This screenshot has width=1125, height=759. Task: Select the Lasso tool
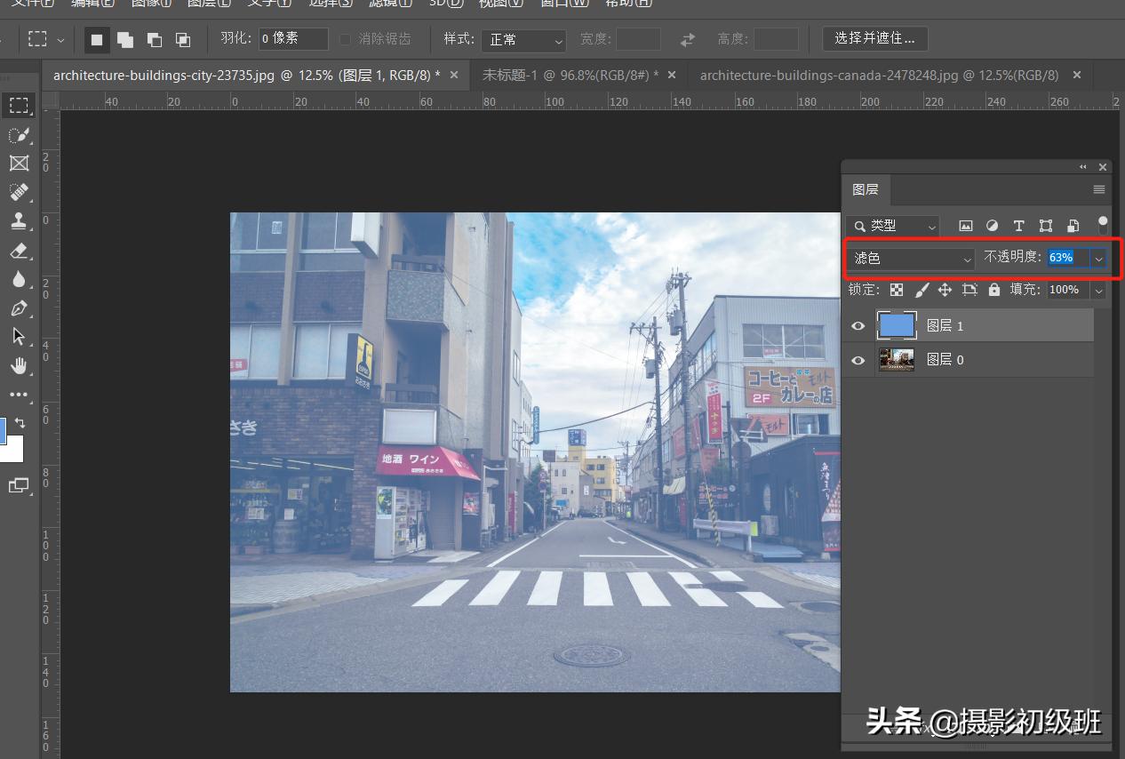click(19, 135)
